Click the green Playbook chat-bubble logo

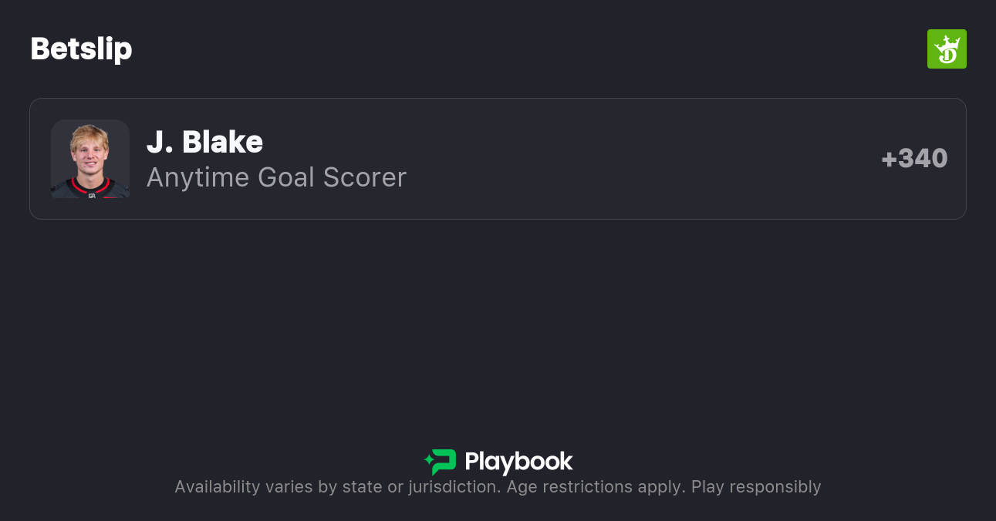(443, 462)
